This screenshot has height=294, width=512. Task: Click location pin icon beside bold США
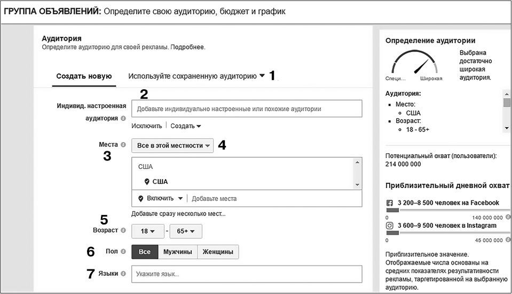click(147, 182)
